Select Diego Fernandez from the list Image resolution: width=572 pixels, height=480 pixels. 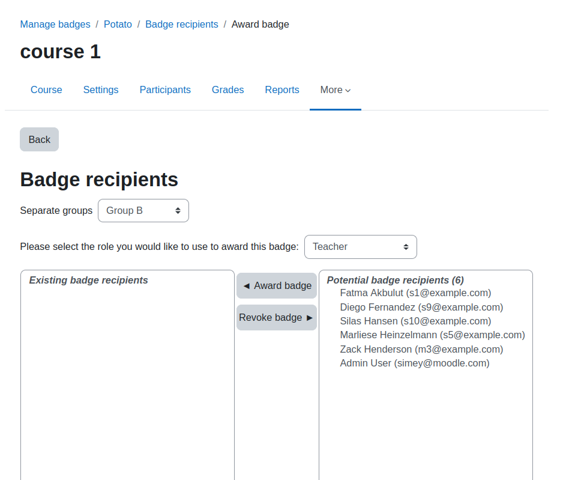[421, 308]
